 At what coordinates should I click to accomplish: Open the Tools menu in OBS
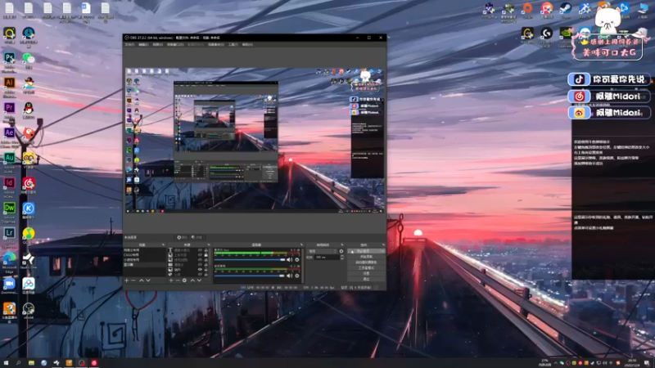[233, 44]
